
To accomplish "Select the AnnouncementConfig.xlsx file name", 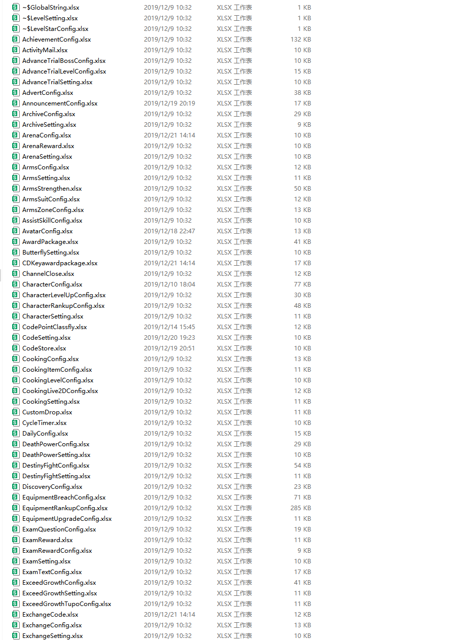I will 60,103.
